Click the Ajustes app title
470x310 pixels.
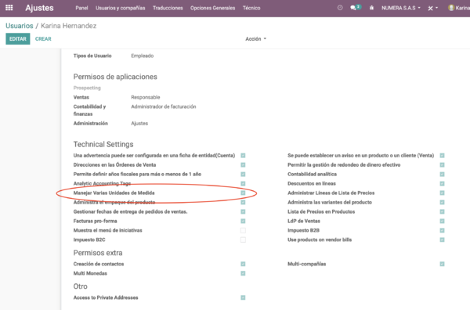click(x=39, y=8)
